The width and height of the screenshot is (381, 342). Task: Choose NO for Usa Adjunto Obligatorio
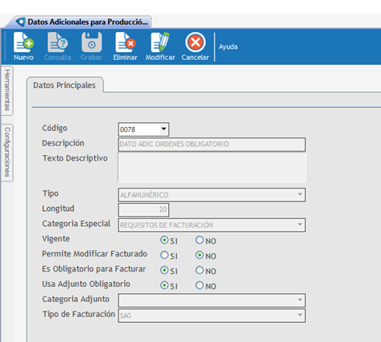[x=199, y=285]
